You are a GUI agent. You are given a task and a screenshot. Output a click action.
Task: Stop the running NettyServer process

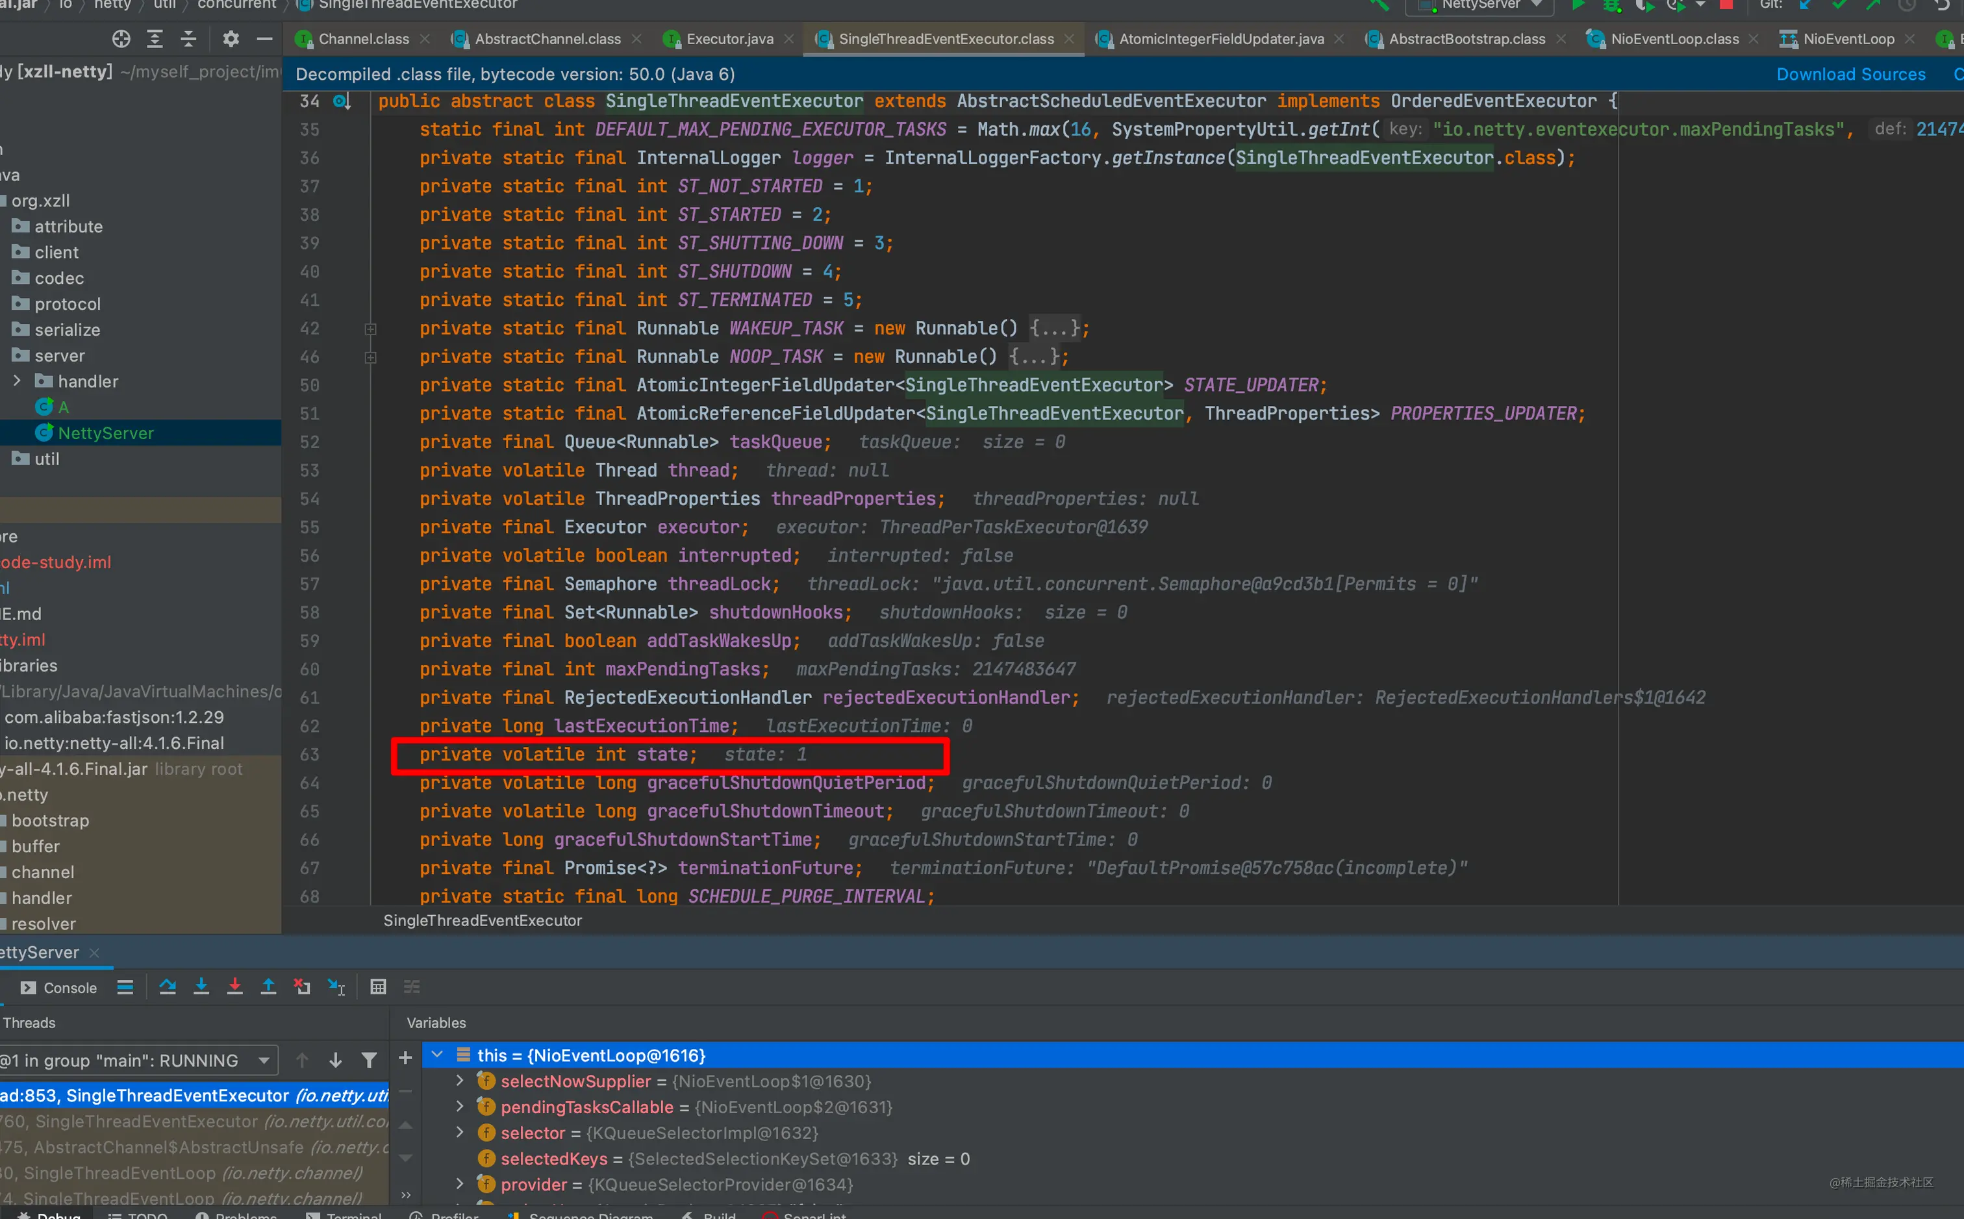pyautogui.click(x=1726, y=4)
